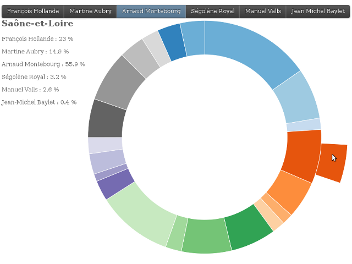Select the François Hollande tab
352x264 pixels.
pyautogui.click(x=33, y=11)
